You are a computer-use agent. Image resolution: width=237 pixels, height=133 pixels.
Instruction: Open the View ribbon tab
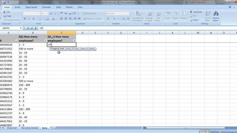point(80,7)
